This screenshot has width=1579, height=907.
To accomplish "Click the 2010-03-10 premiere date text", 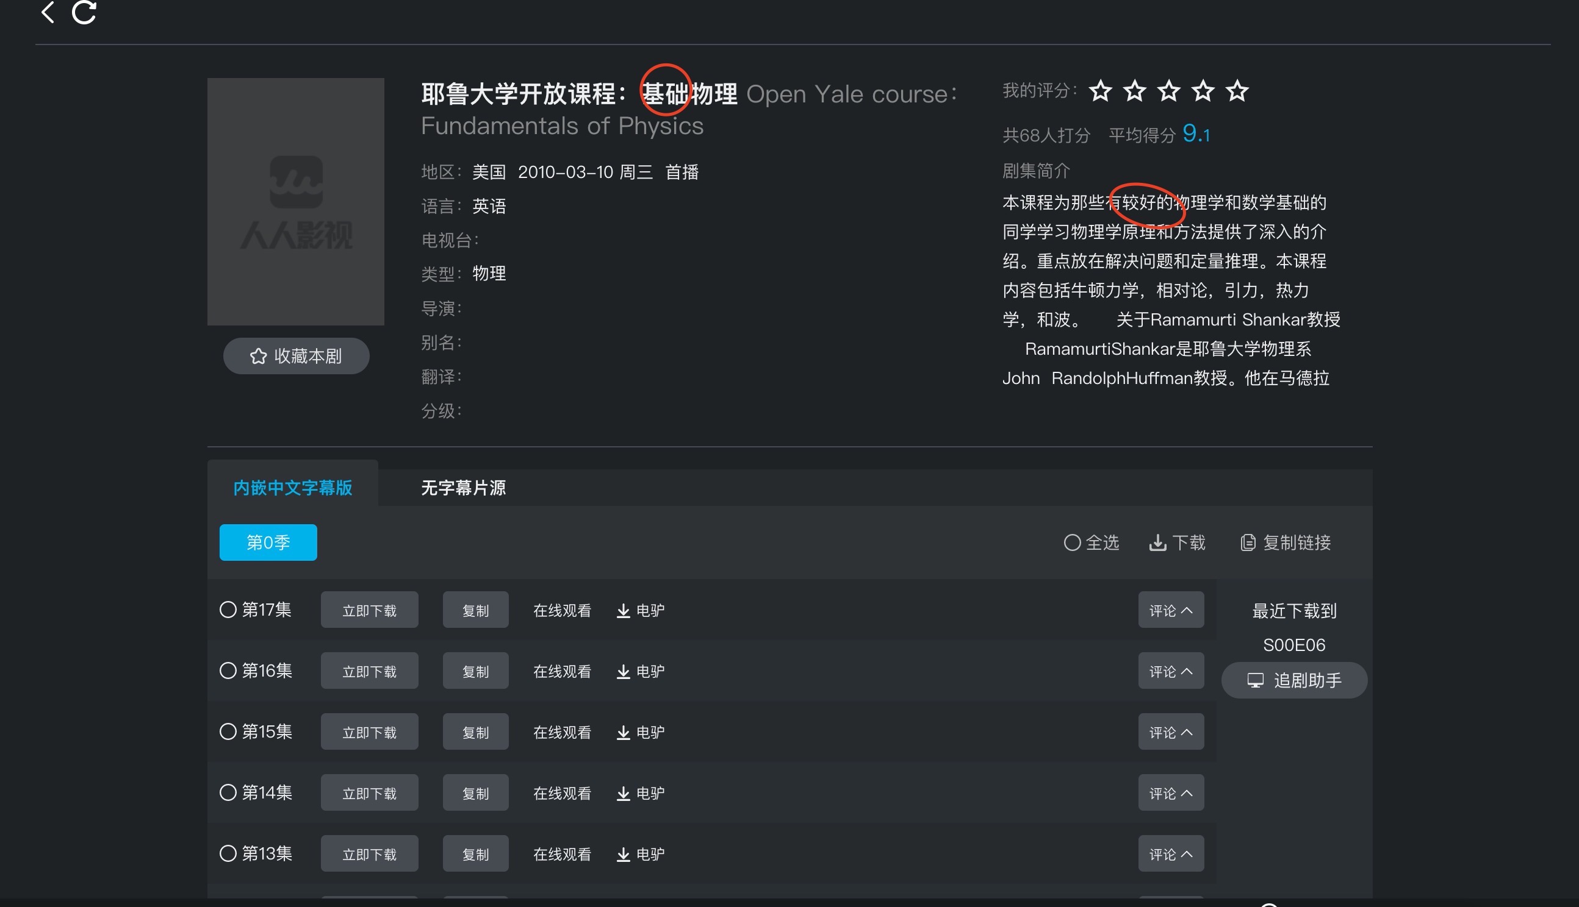I will click(566, 172).
